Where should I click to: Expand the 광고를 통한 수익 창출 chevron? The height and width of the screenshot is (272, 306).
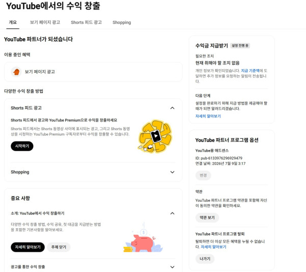click(172, 267)
